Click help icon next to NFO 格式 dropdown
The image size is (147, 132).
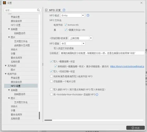pyautogui.click(x=88, y=15)
